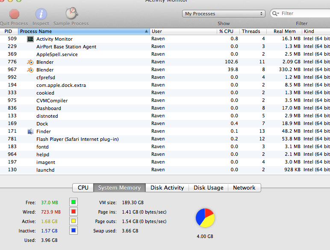The image size is (330, 250).
Task: Sort by the Kind column header
Action: (316, 31)
